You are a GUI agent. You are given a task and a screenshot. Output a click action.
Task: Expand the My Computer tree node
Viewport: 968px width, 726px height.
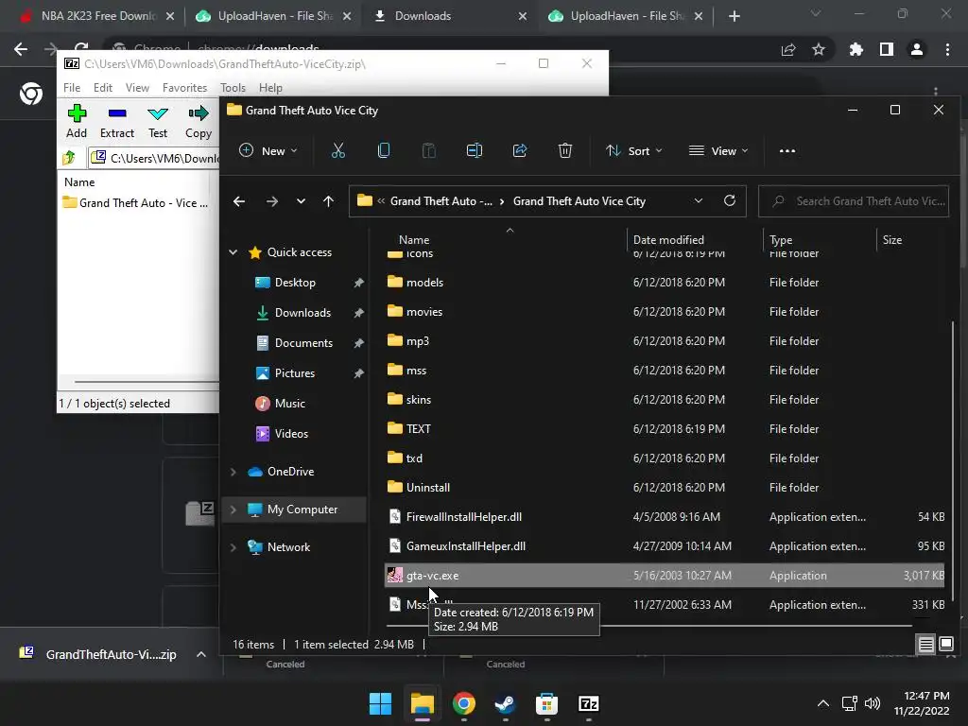[233, 510]
